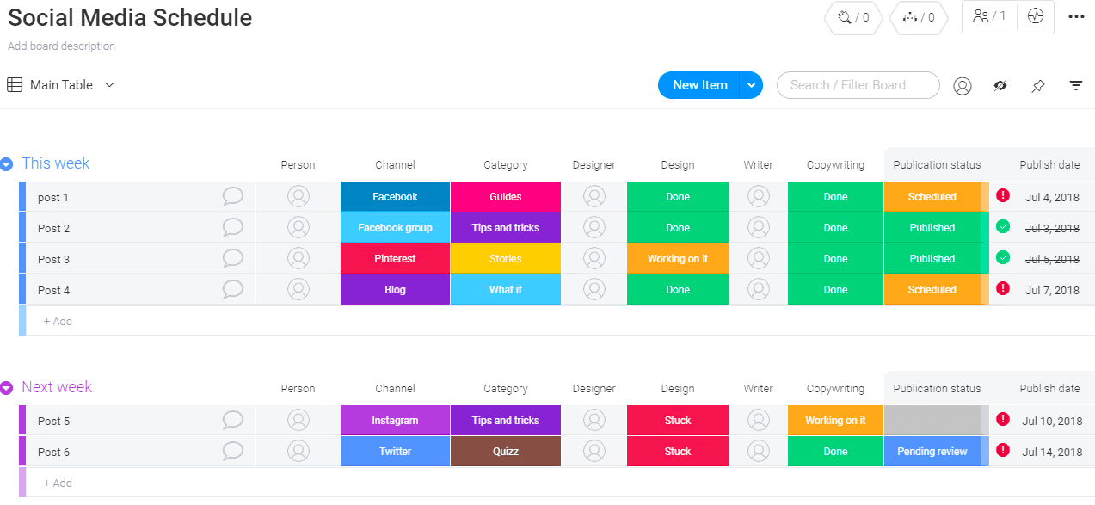Open conversation bubble for post 1
Viewport: 1095px width, 505px height.
[232, 196]
